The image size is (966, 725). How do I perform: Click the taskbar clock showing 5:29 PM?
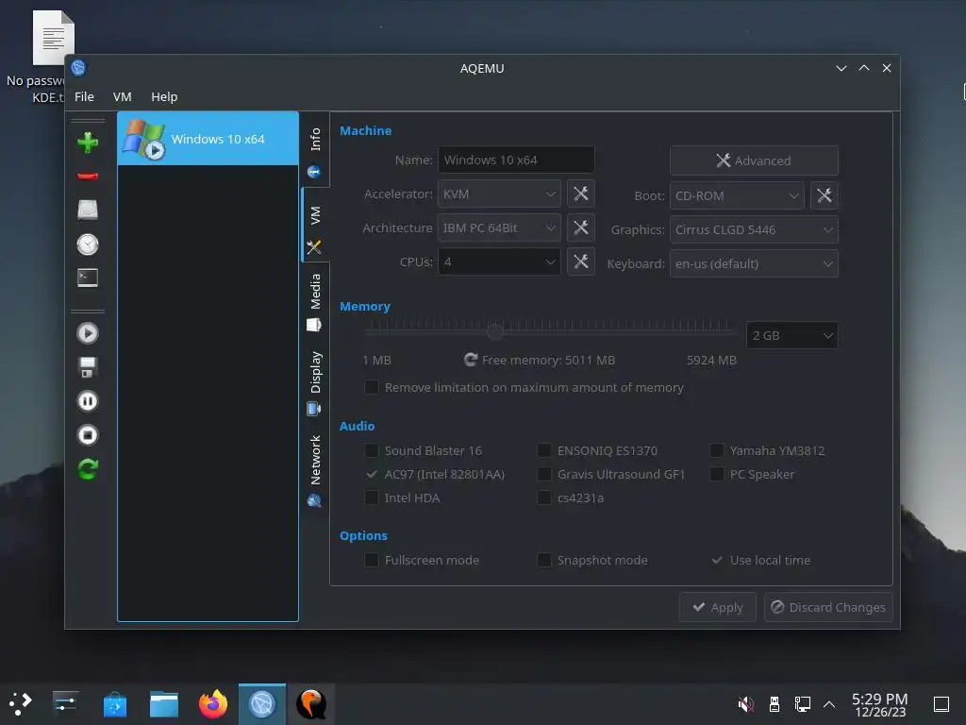[880, 704]
